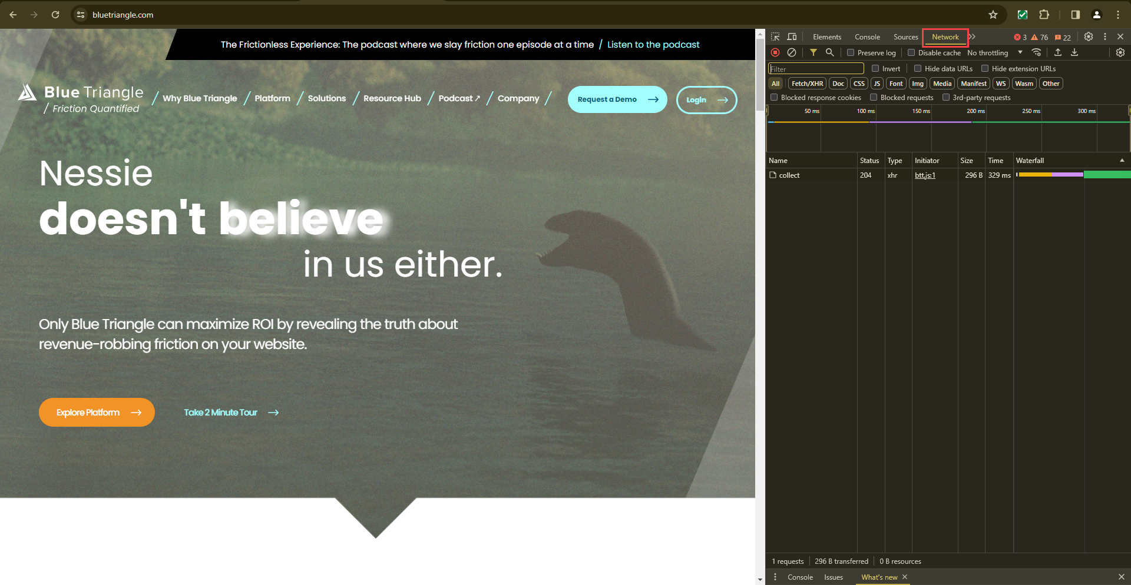Click the Blue Triangle logo
The image size is (1131, 585).
pyautogui.click(x=81, y=99)
